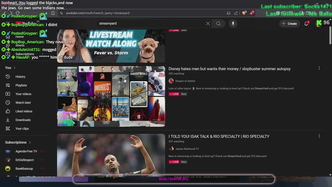Click the Downloads arrow icon
Screen dimensions: 332x187
8,120
